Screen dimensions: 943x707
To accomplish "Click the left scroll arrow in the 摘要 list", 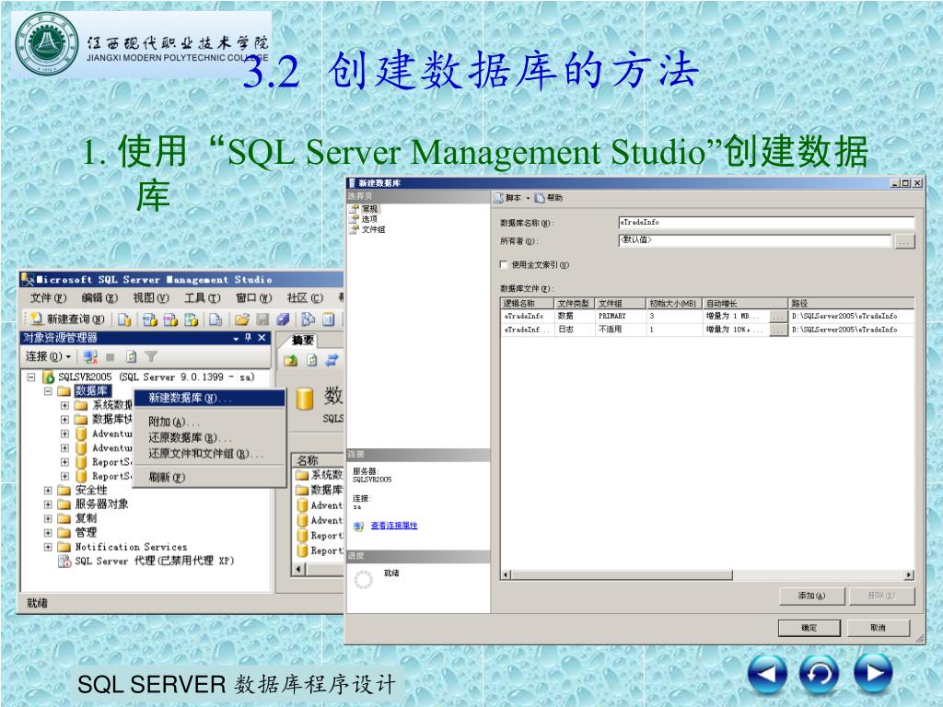I will (x=299, y=568).
